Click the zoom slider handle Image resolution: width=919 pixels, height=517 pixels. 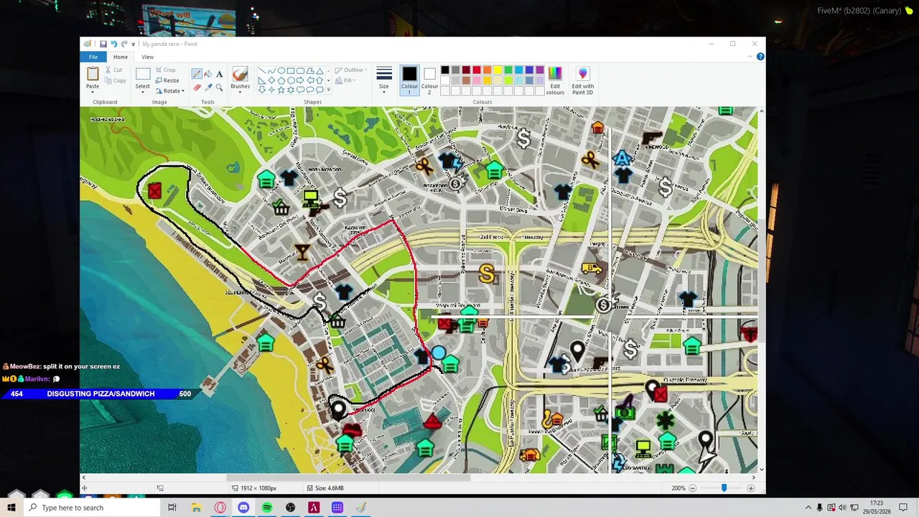[x=724, y=488]
